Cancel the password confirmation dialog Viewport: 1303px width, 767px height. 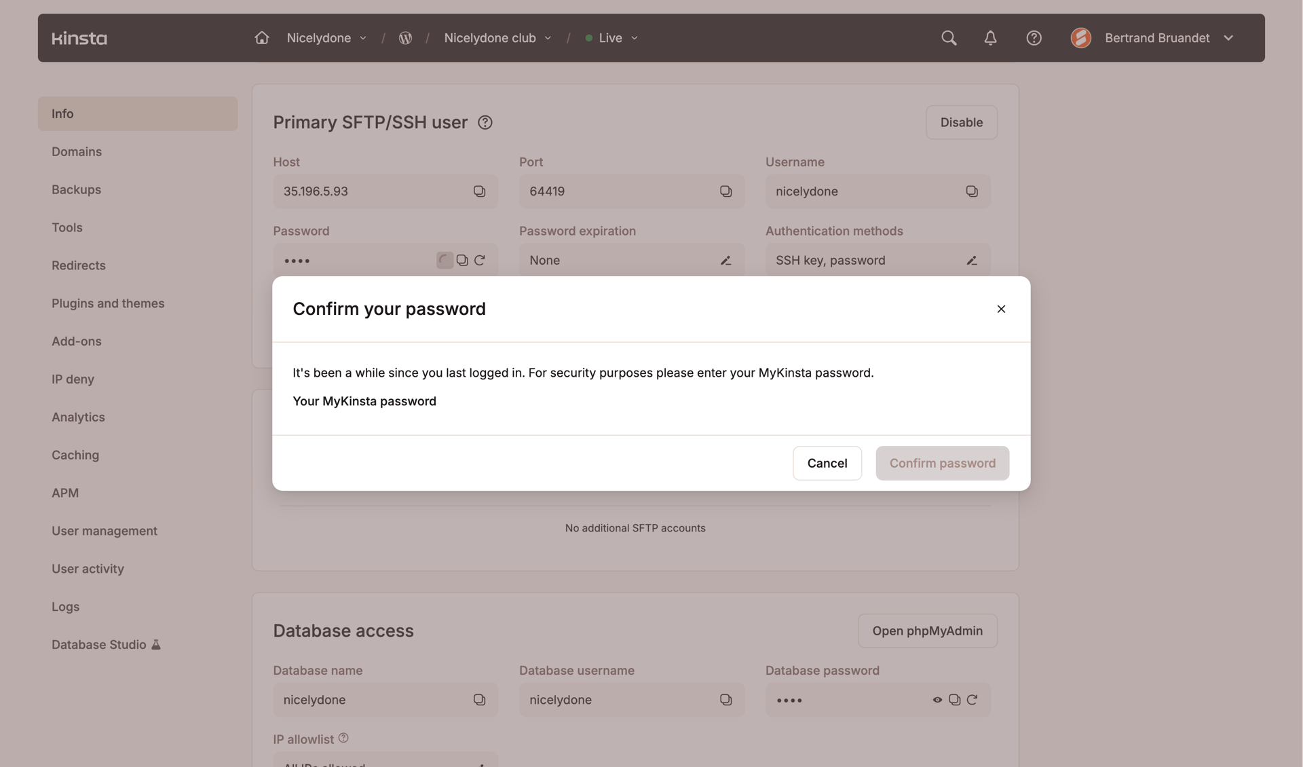(x=827, y=463)
